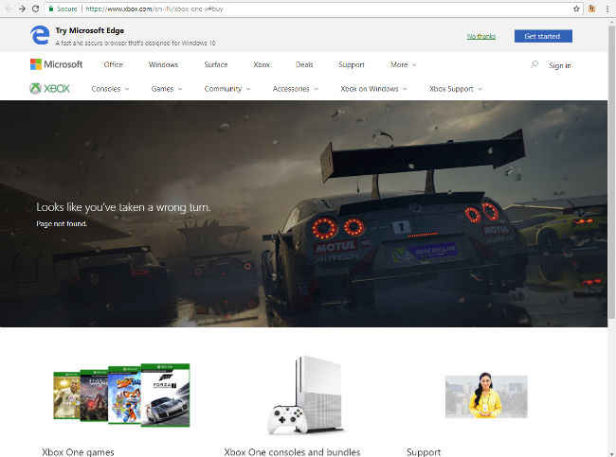
Task: Expand the Consoles dropdown menu
Action: (110, 89)
